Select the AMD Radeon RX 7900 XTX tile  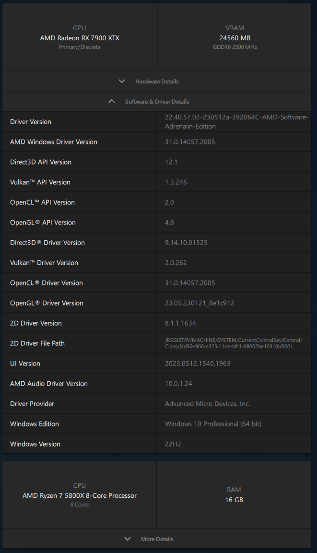tap(80, 37)
